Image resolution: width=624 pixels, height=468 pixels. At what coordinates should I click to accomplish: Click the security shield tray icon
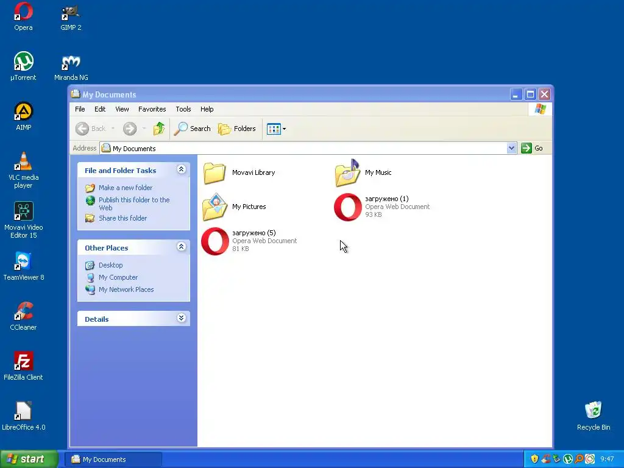tap(534, 459)
